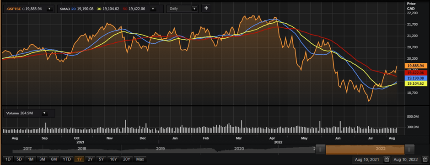The height and width of the screenshot is (165, 430).
Task: Open the start date calendar icon
Action: [387, 160]
